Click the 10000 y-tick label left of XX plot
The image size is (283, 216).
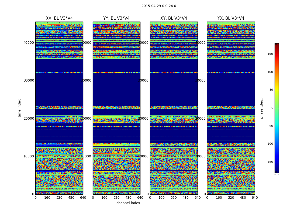pos(29,156)
